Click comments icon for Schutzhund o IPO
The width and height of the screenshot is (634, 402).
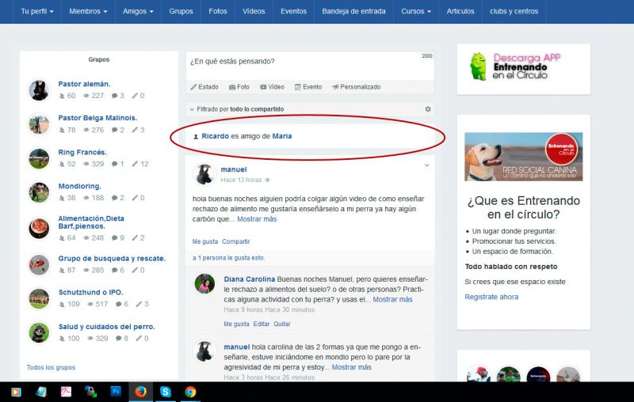[118, 304]
